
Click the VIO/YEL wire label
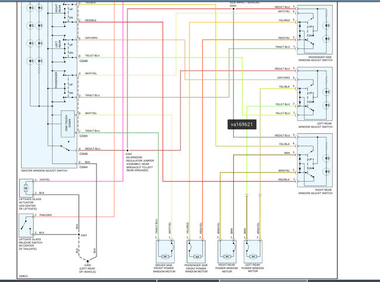point(44,180)
